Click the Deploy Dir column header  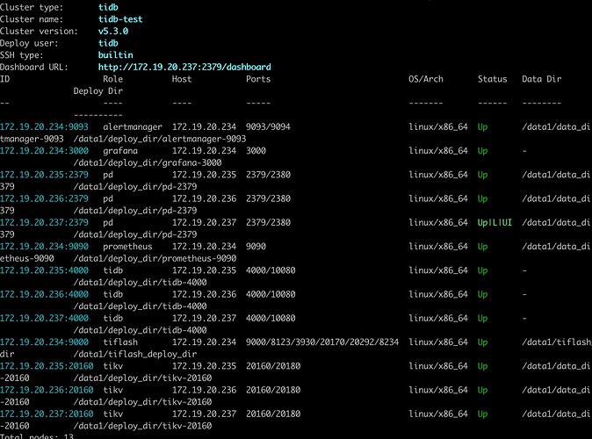click(98, 91)
